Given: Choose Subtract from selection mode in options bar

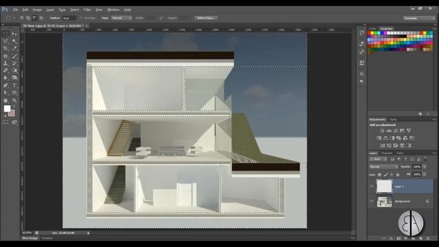Looking at the screenshot, I should coord(35,18).
